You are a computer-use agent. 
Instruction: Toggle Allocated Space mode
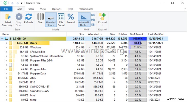pos(51,20)
